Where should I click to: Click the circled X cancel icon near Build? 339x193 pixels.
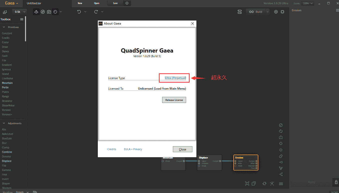tap(276, 12)
